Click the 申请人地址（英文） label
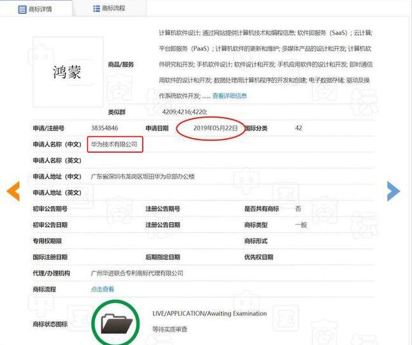The image size is (412, 345). pos(57,193)
